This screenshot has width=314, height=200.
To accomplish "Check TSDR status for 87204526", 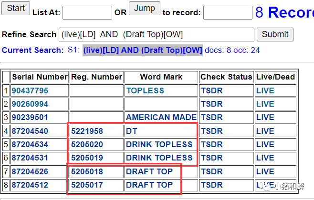I will tap(212, 172).
